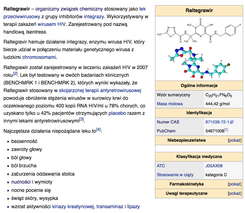Image resolution: width=245 pixels, height=213 pixels.
Task: Click the 'Ogólne informacje' section header
Action: pyautogui.click(x=199, y=85)
